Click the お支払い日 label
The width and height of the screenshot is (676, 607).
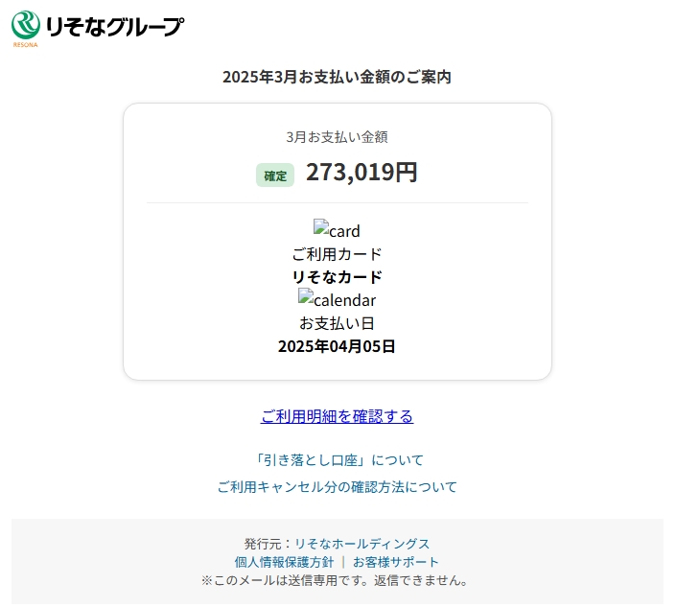click(x=337, y=323)
